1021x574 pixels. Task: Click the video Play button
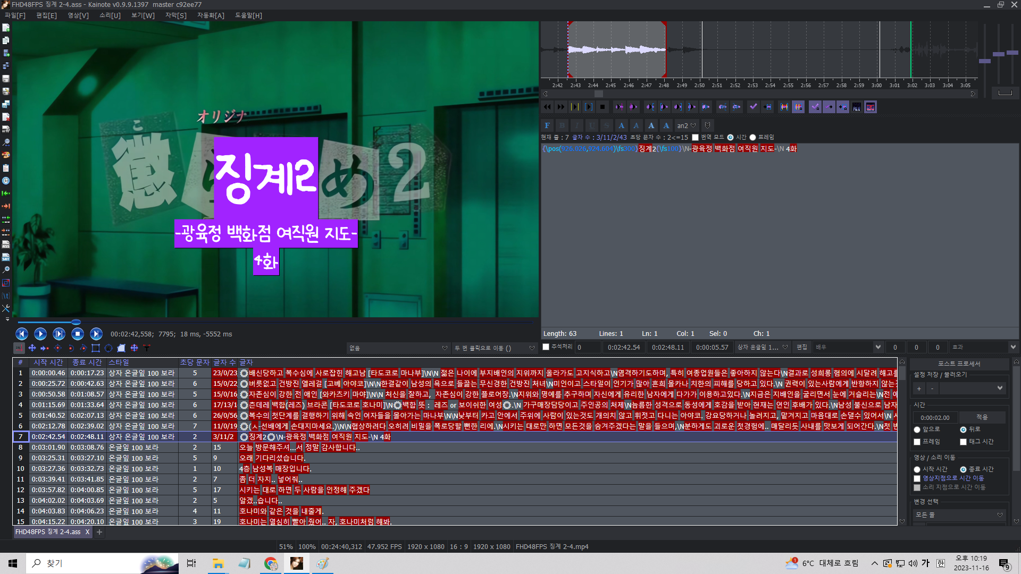pos(40,334)
